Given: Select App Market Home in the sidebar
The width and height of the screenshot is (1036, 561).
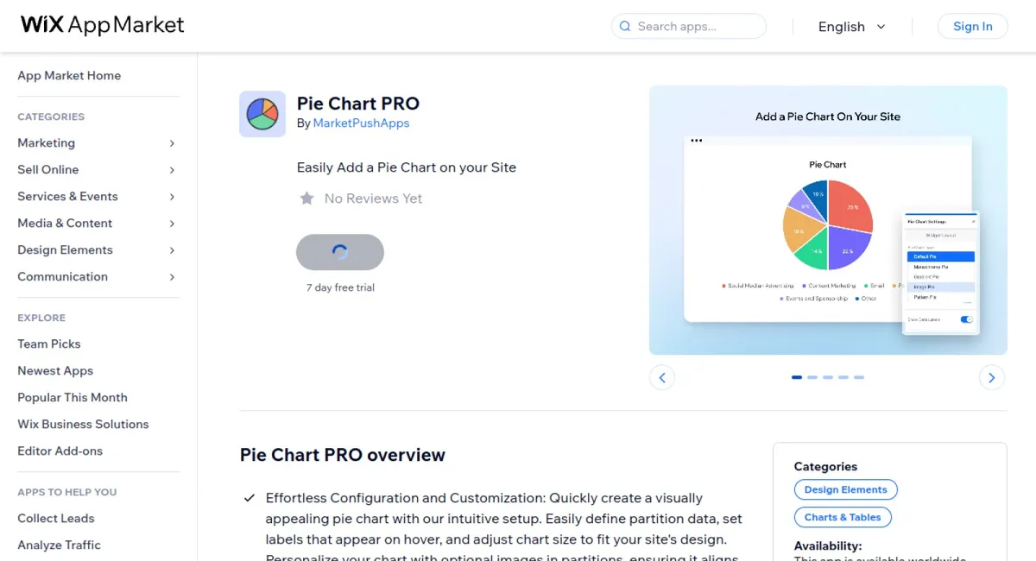Looking at the screenshot, I should pos(69,76).
